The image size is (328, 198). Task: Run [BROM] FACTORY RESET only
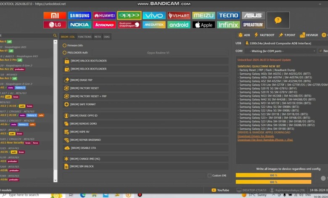(x=145, y=88)
